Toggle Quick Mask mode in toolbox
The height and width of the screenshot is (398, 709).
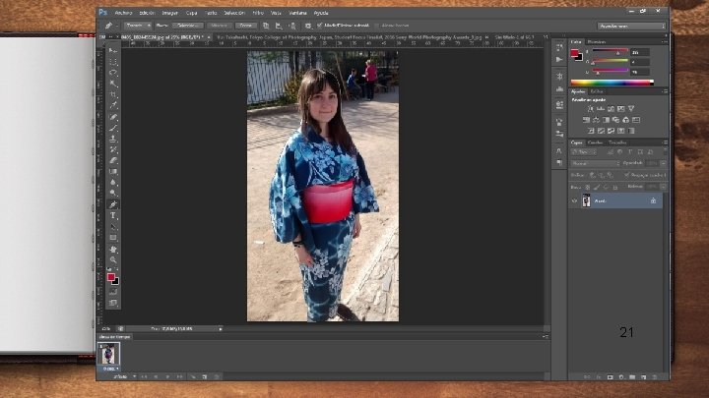[113, 292]
